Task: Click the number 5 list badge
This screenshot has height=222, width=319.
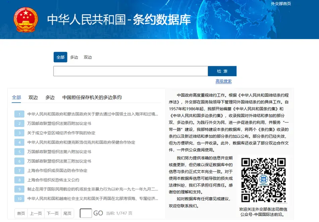Action: [x=19, y=152]
